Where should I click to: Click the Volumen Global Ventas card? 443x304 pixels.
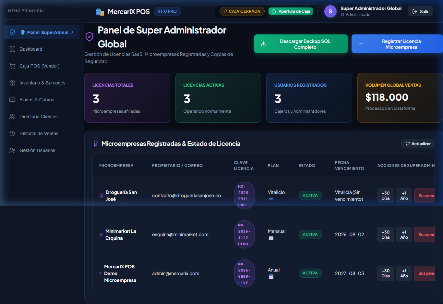[400, 98]
